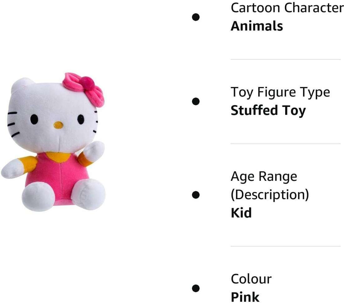Click the bullet beside Toy Figure Type

tap(196, 101)
